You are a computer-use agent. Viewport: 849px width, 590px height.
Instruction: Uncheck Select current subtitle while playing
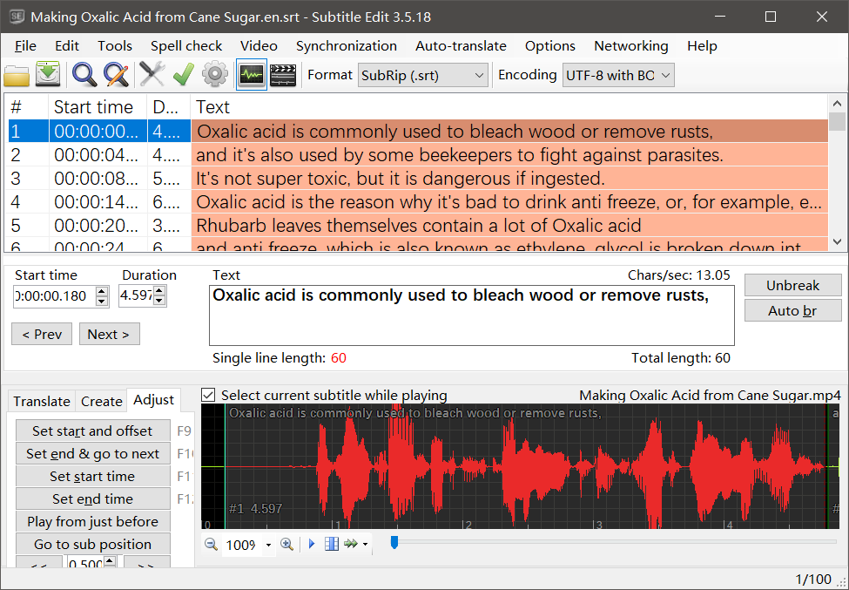[208, 395]
